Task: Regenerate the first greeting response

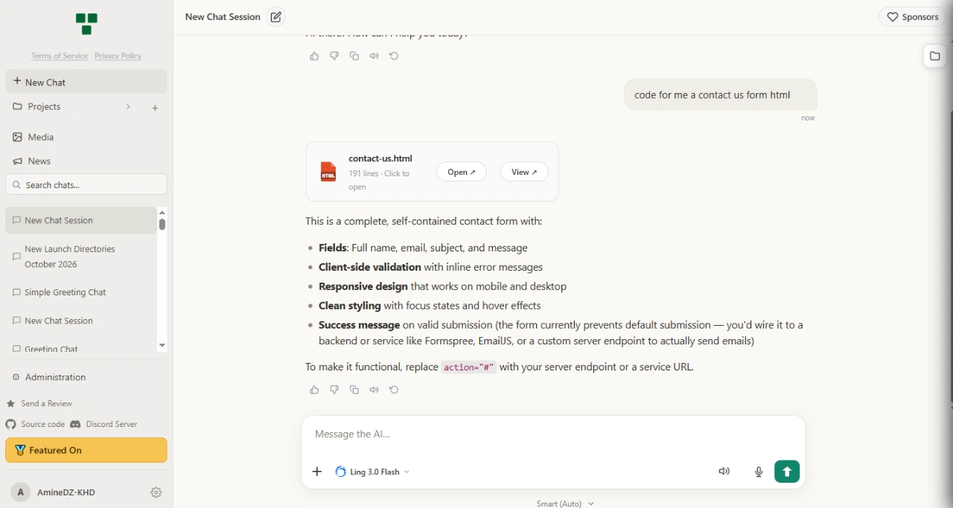Action: [x=395, y=57]
